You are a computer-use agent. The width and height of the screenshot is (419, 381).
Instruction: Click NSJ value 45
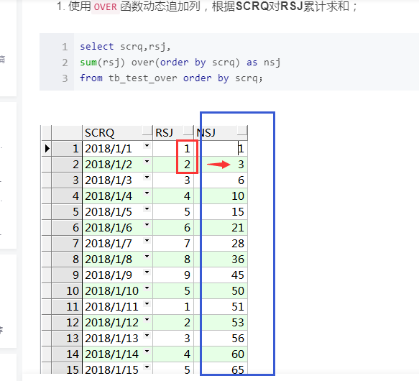[x=221, y=275]
